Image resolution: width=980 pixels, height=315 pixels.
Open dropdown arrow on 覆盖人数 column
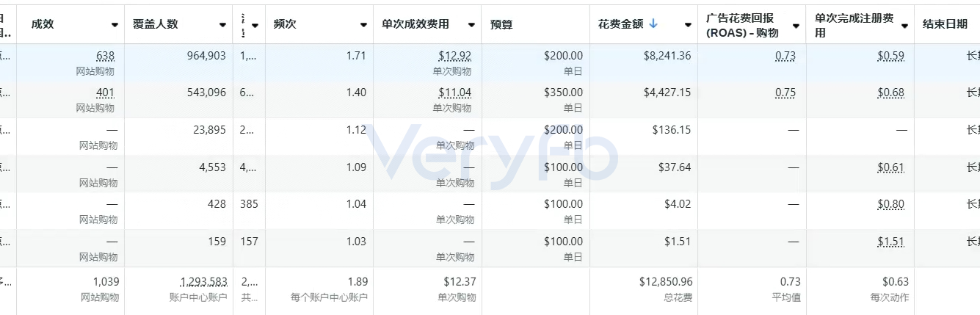click(x=222, y=25)
